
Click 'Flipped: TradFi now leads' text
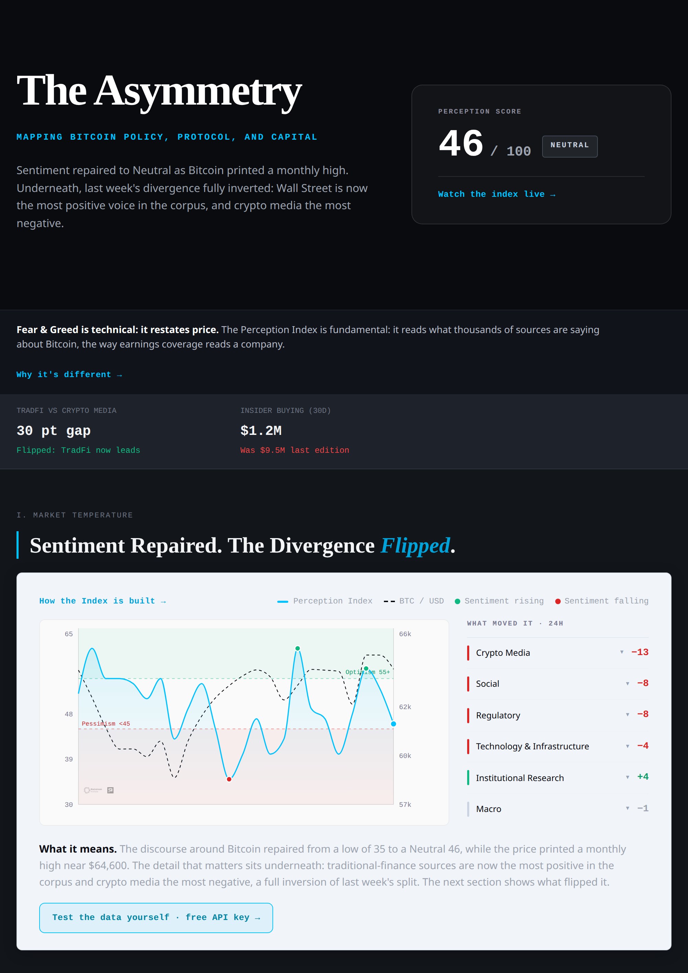[x=78, y=450]
